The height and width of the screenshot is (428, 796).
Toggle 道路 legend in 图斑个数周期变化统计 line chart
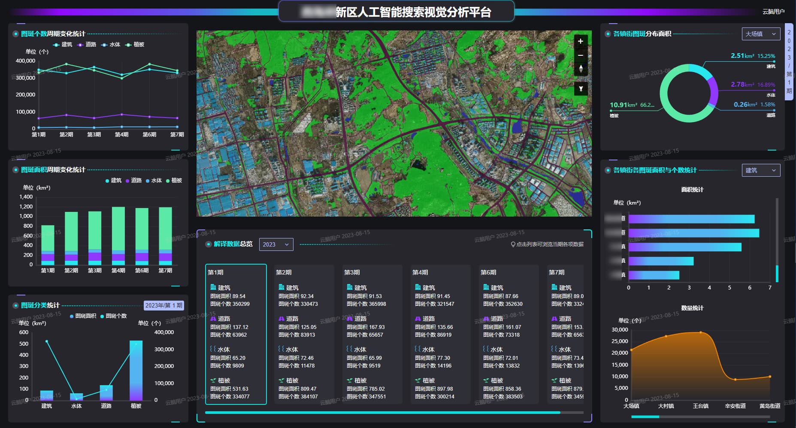(x=87, y=45)
